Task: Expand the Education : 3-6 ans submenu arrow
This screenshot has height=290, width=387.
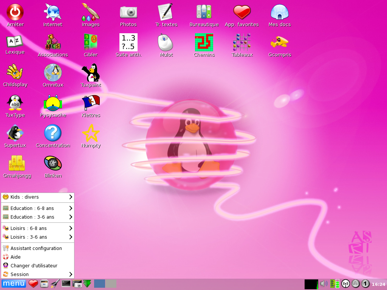Action: coord(71,217)
